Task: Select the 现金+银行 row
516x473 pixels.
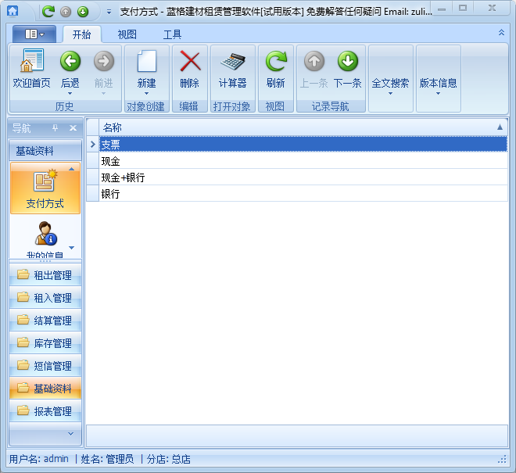Action: (297, 177)
